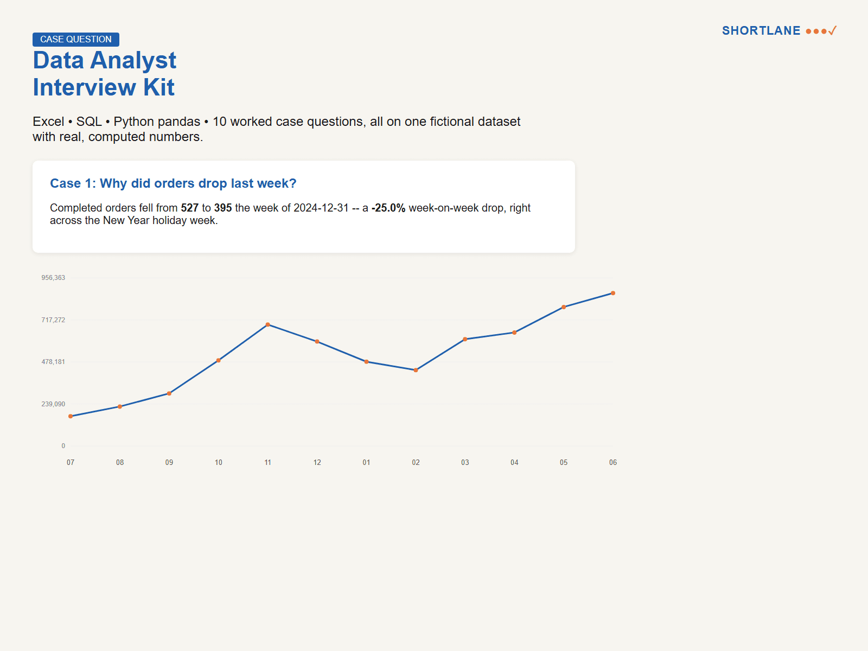The image size is (868, 651).
Task: Click the SHORTLANE logo text
Action: [x=761, y=31]
